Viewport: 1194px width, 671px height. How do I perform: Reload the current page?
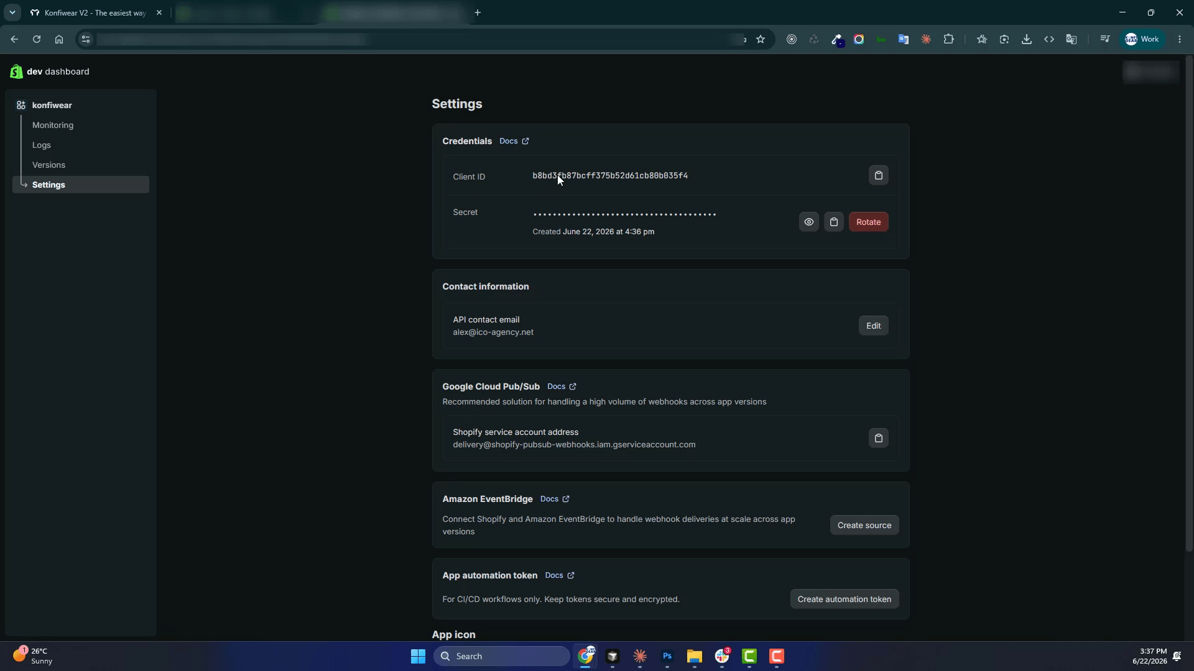(37, 39)
